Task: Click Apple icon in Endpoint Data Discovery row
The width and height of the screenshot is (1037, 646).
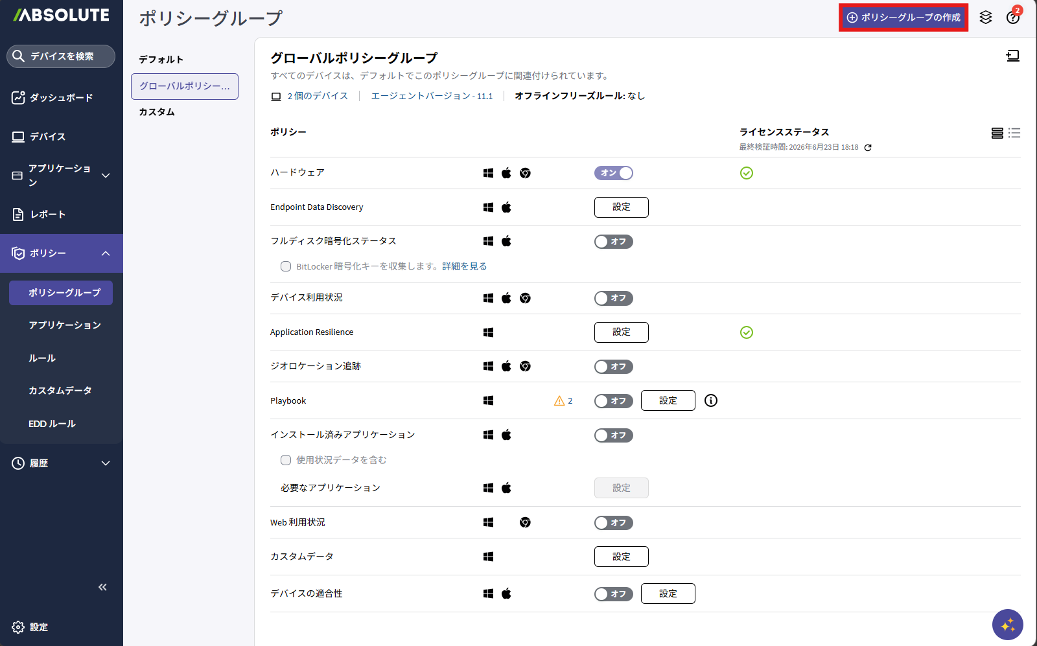Action: coord(507,207)
